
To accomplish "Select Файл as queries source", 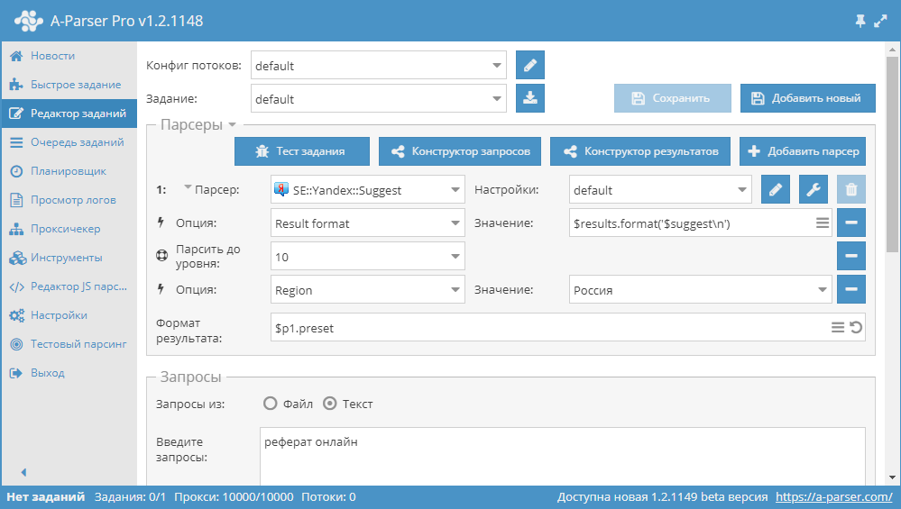I will click(x=270, y=404).
